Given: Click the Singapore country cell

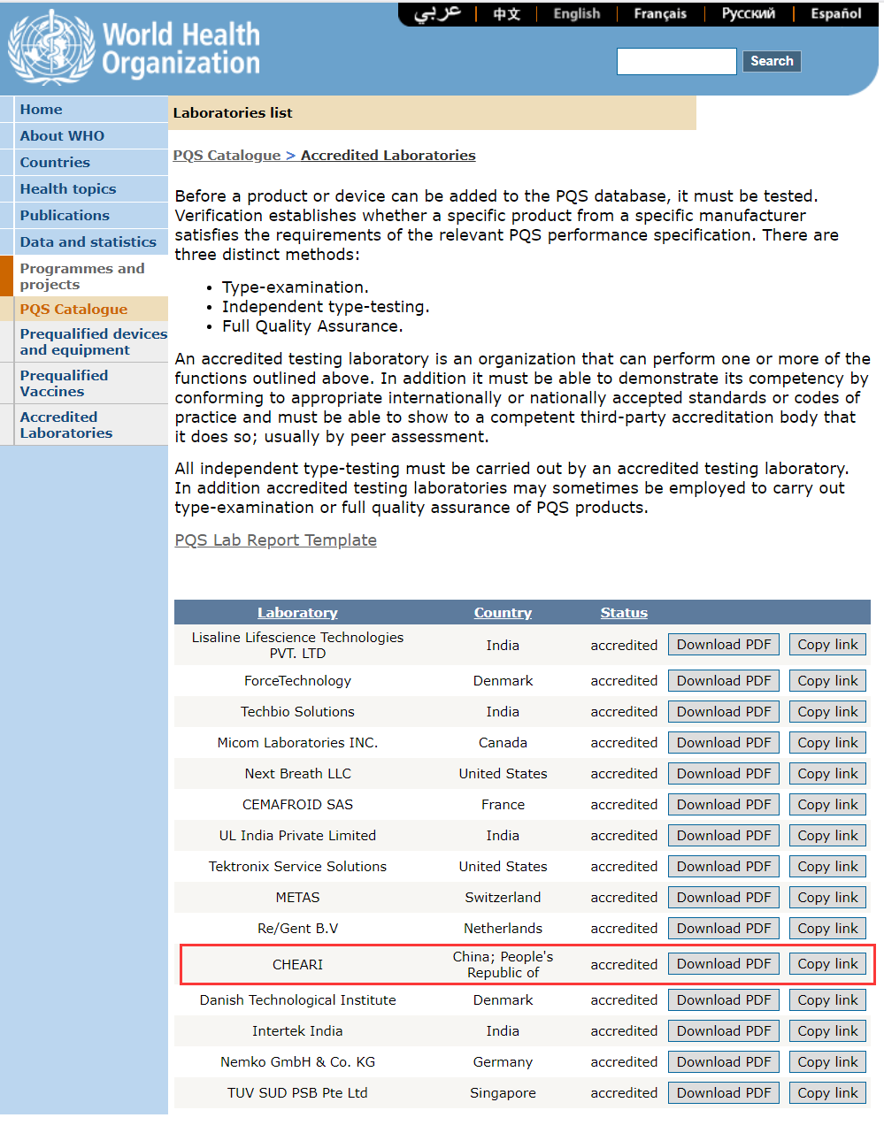Looking at the screenshot, I should [503, 1093].
